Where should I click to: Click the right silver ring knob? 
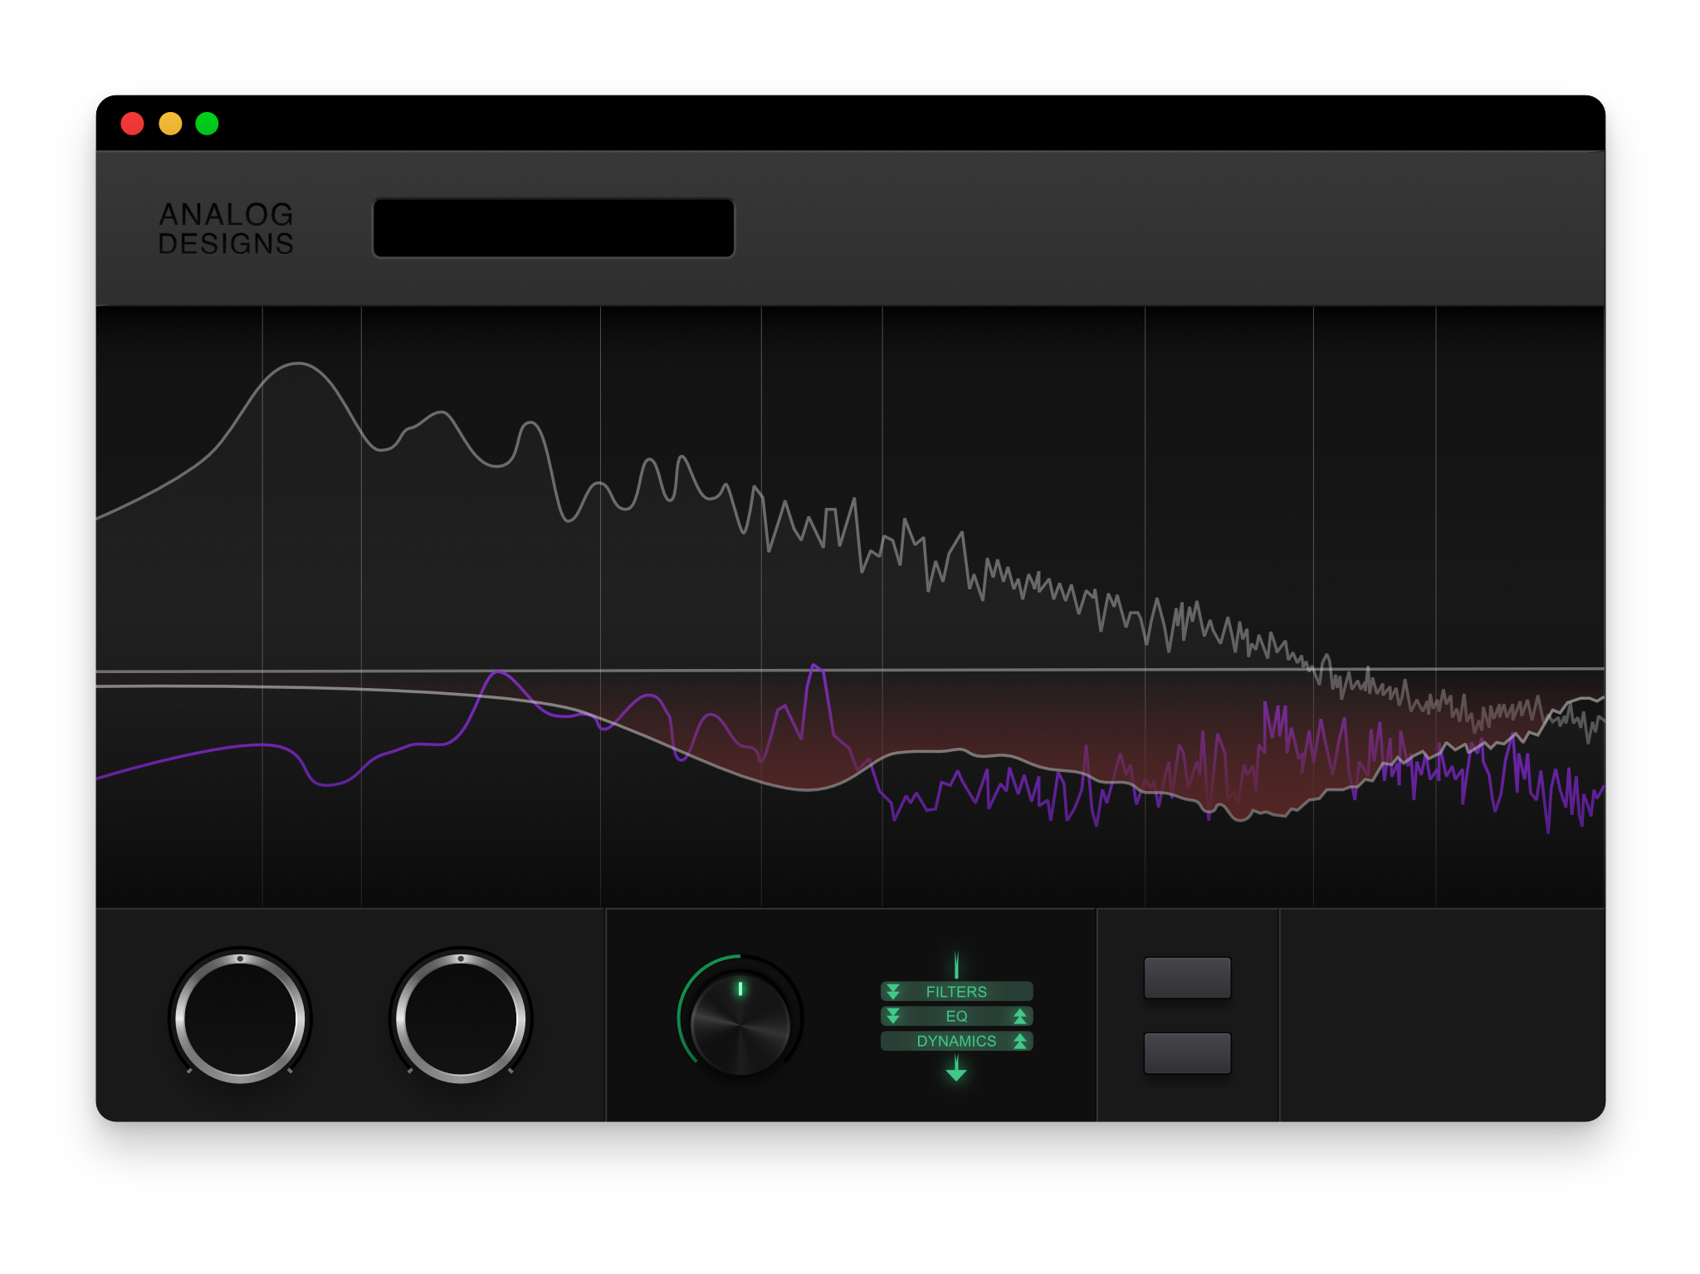(x=461, y=1018)
